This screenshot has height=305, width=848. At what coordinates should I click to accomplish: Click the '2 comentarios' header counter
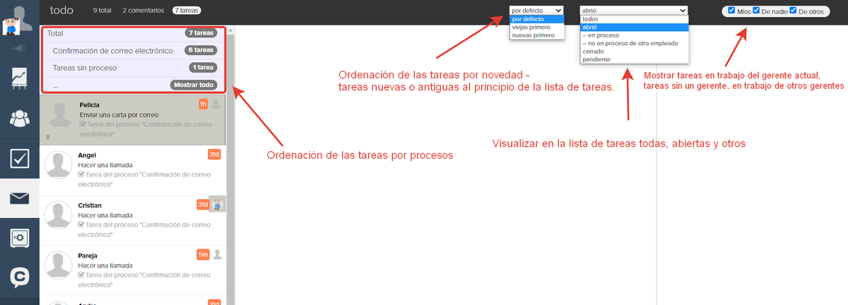point(143,11)
